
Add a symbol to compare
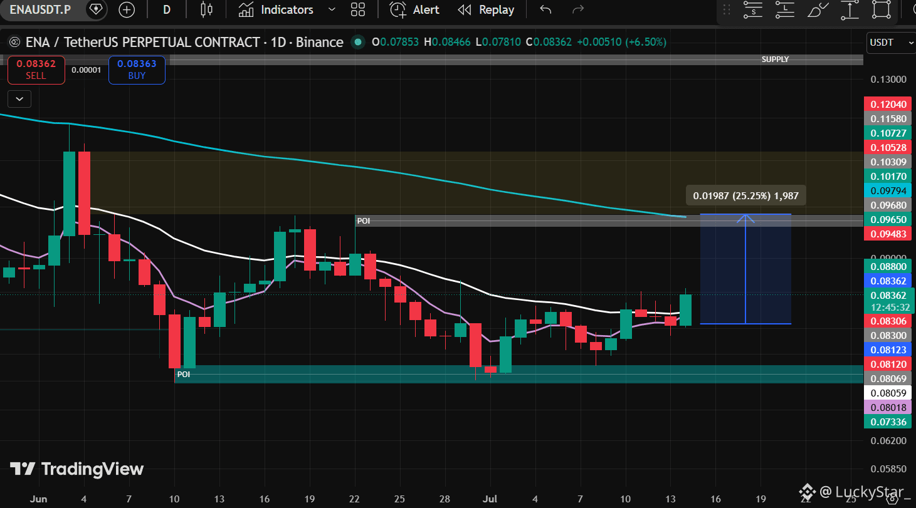click(127, 9)
